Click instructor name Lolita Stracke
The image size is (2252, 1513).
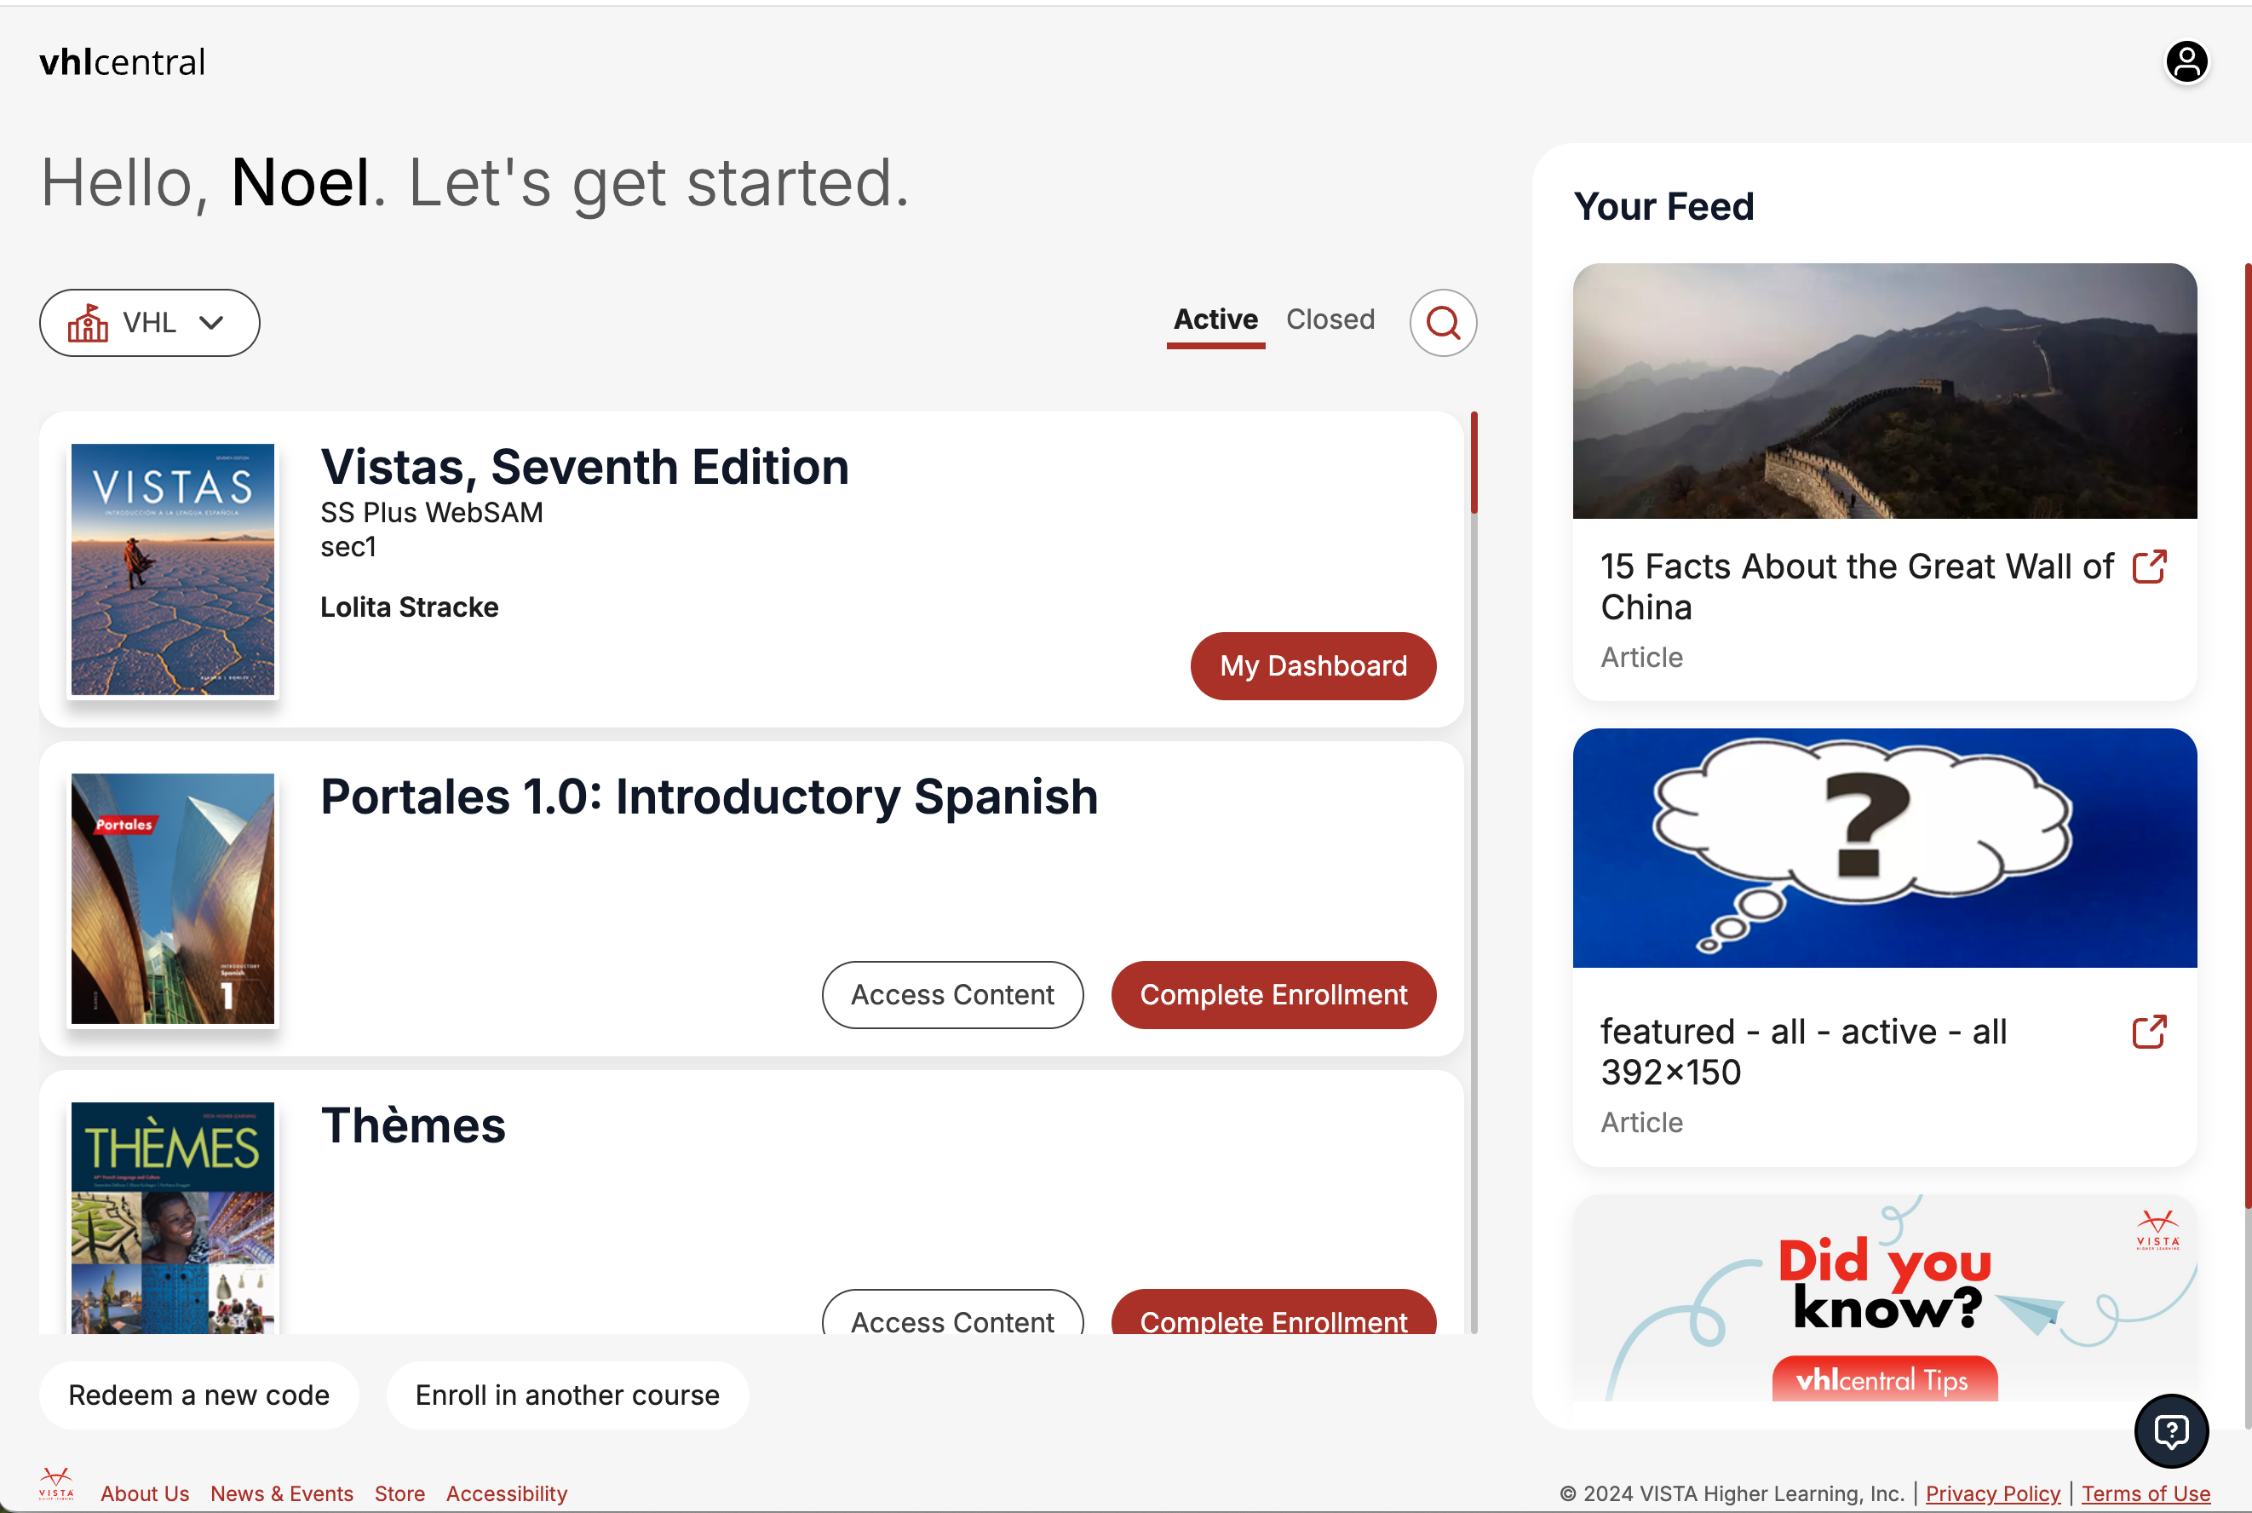[409, 607]
